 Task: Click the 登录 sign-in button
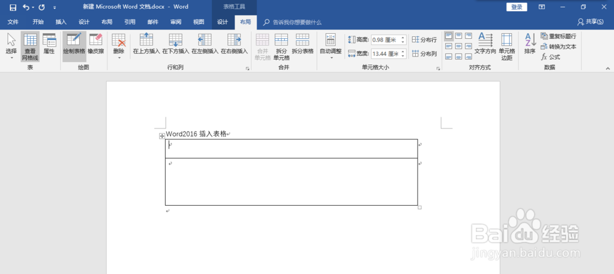point(516,7)
